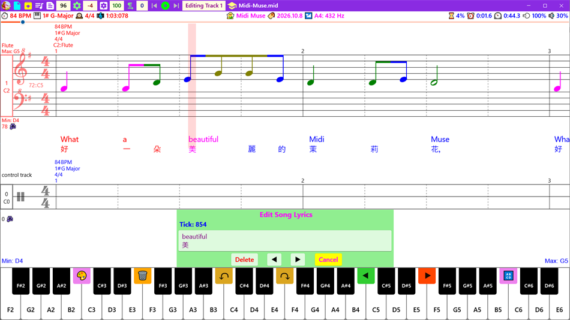The height and width of the screenshot is (320, 570).
Task: Click the timer icon beside 0:44.3
Action: pyautogui.click(x=498, y=16)
